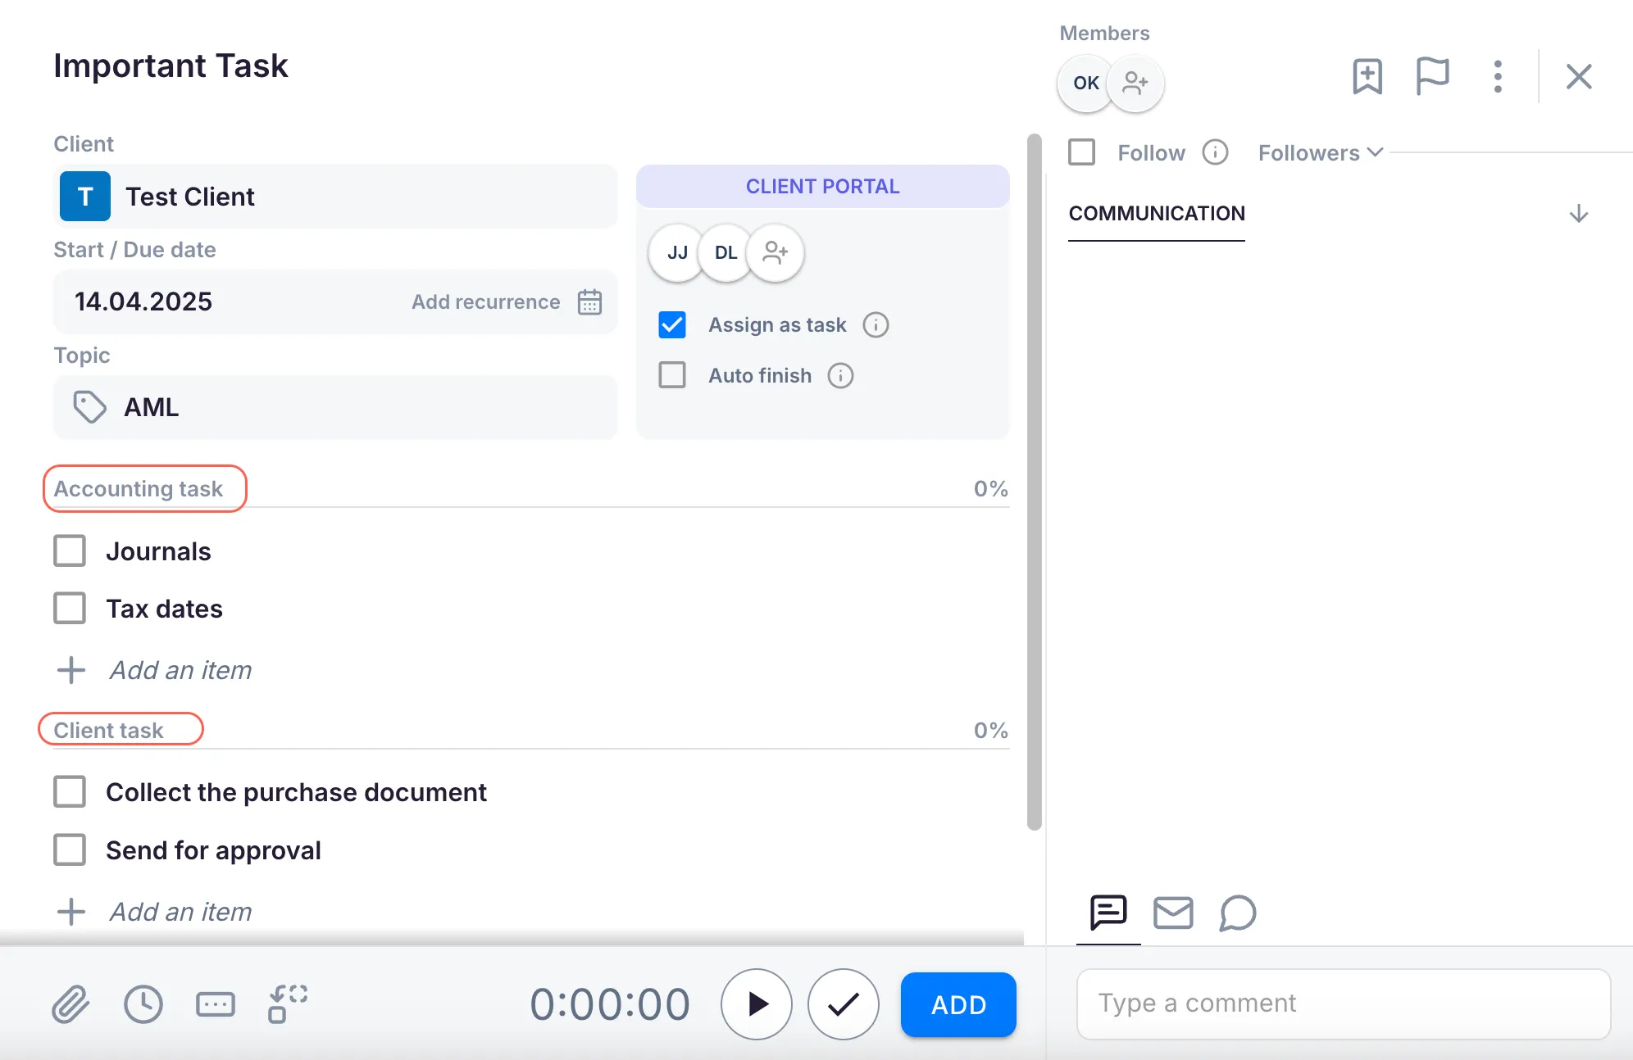The height and width of the screenshot is (1060, 1633).
Task: Click the flag icon in header
Action: coord(1432,77)
